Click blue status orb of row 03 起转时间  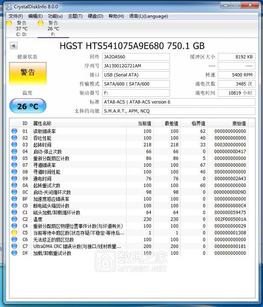(14, 144)
